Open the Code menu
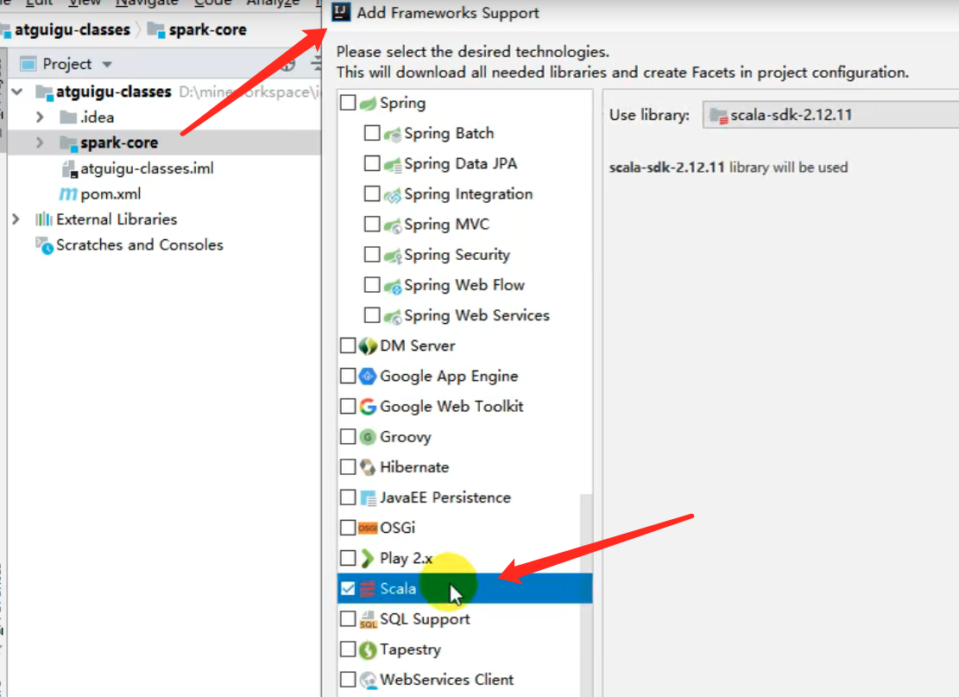 212,3
